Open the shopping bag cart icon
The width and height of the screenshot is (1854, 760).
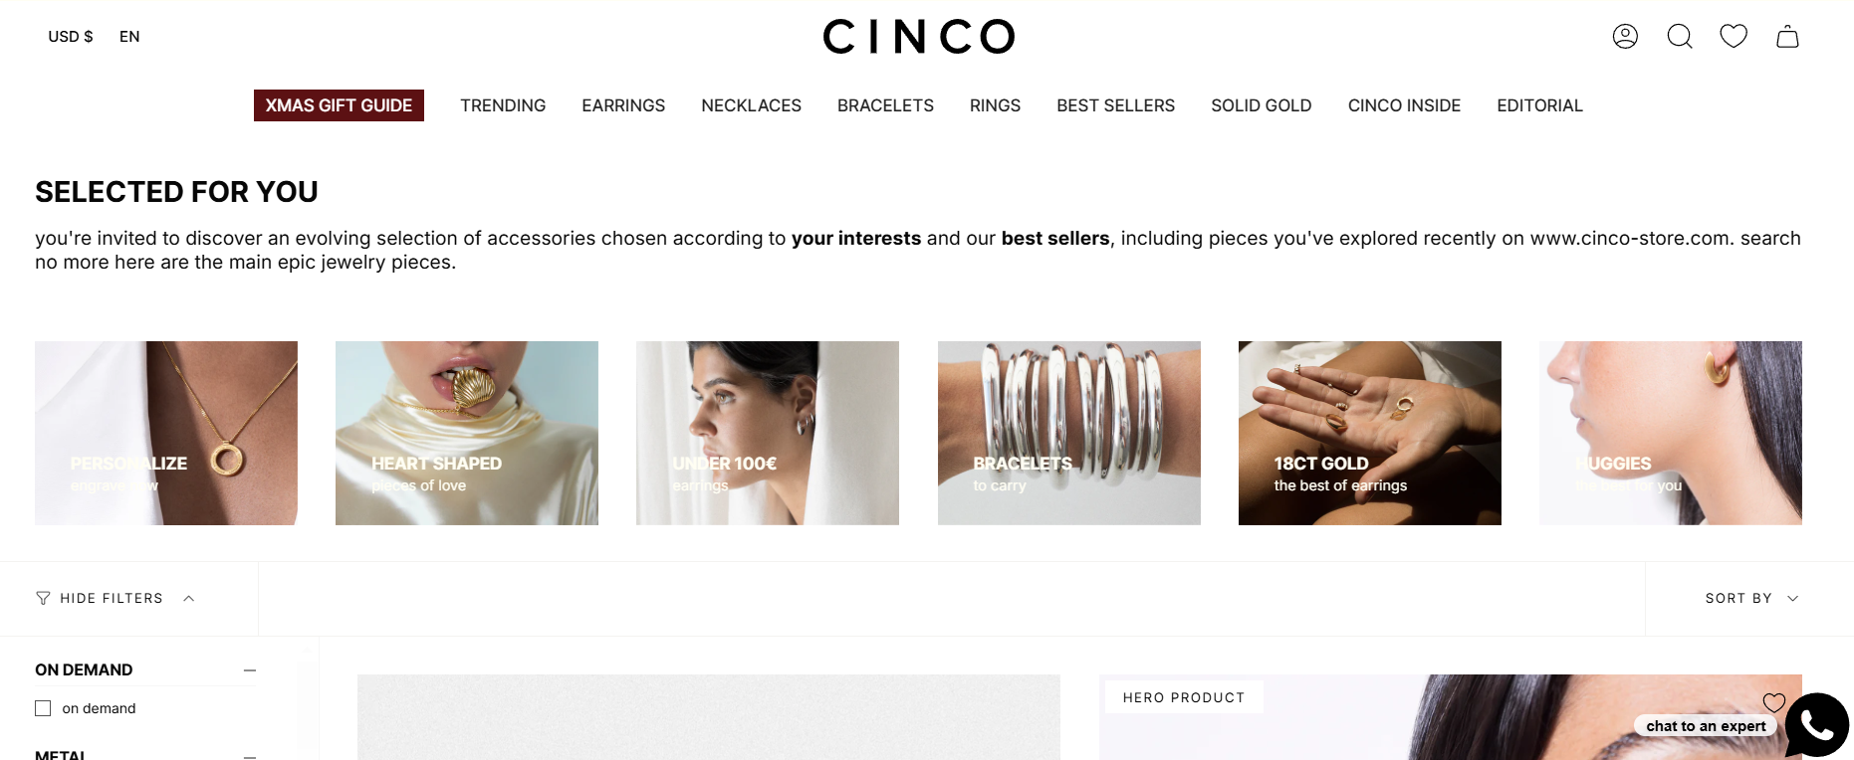1787,37
